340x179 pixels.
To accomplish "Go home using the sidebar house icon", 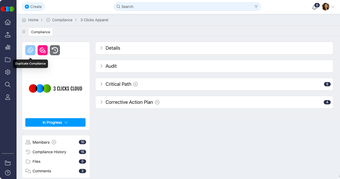I will [x=8, y=22].
